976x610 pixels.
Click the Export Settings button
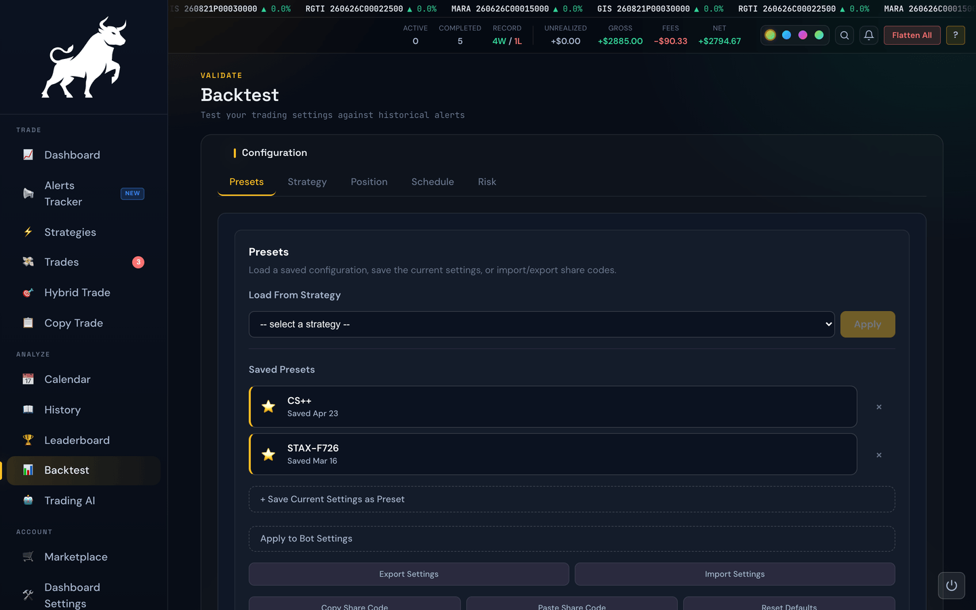[409, 574]
